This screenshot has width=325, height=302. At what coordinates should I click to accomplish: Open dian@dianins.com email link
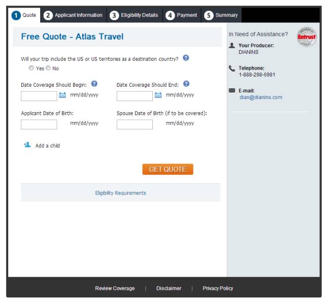coord(261,97)
